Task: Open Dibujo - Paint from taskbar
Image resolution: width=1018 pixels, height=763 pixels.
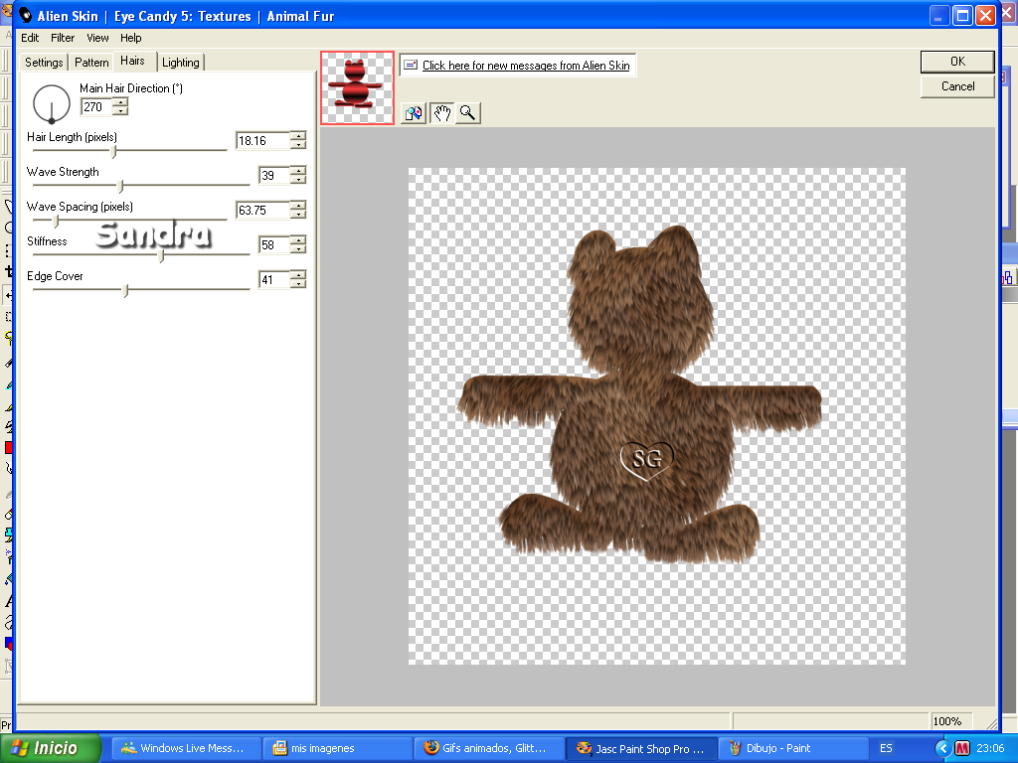Action: point(793,748)
